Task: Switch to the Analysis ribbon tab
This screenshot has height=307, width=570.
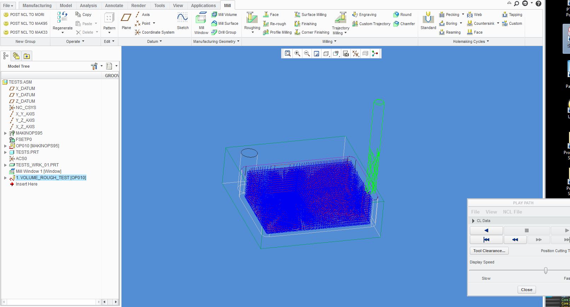Action: click(x=88, y=5)
